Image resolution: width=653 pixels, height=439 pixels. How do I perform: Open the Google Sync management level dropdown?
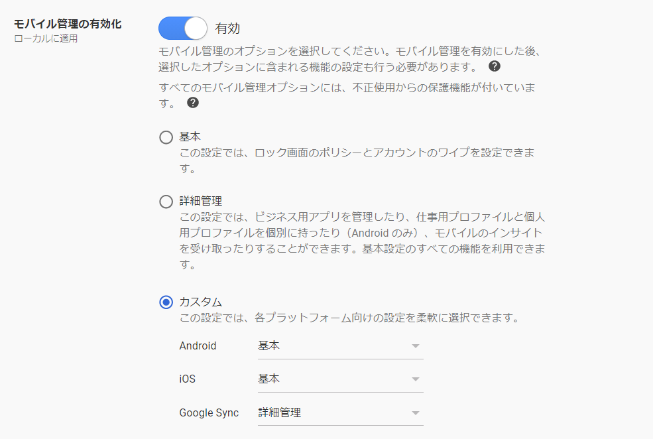pyautogui.click(x=341, y=413)
